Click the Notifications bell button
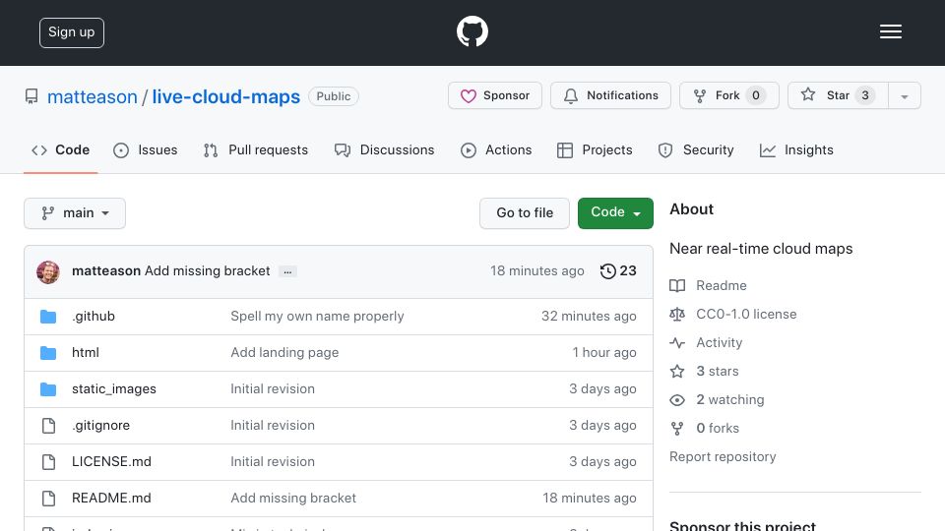 (610, 95)
